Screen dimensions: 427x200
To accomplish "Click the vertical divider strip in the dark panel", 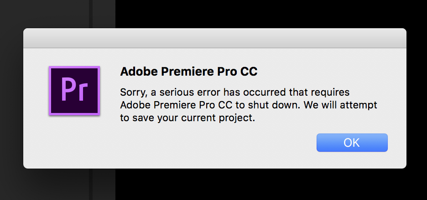I will (x=91, y=14).
